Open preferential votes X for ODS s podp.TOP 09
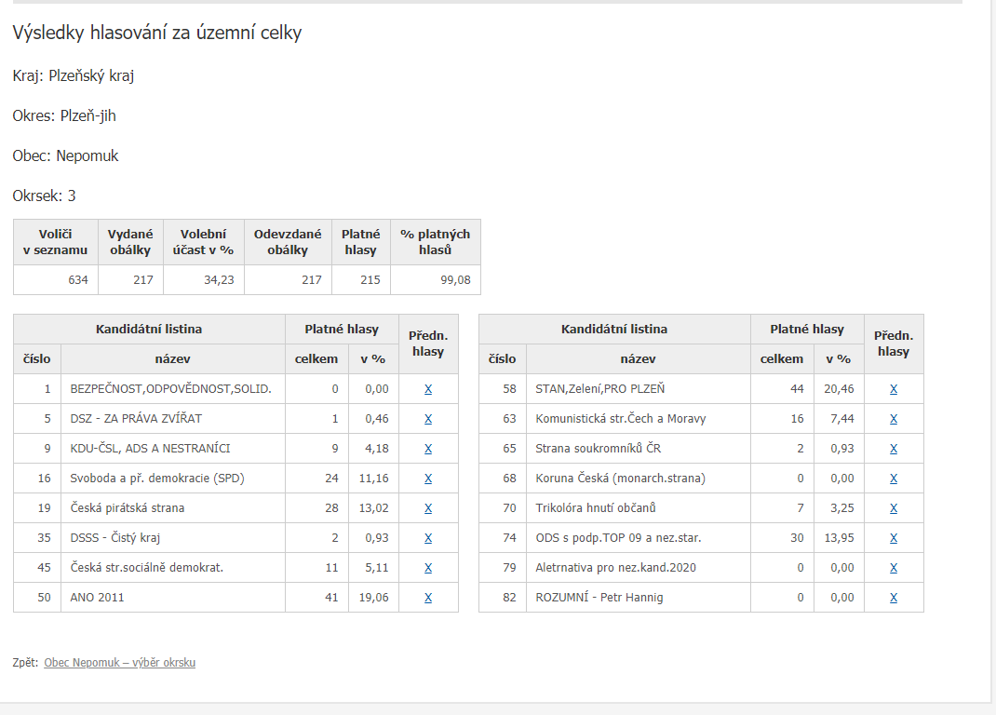The width and height of the screenshot is (996, 715). (x=894, y=538)
